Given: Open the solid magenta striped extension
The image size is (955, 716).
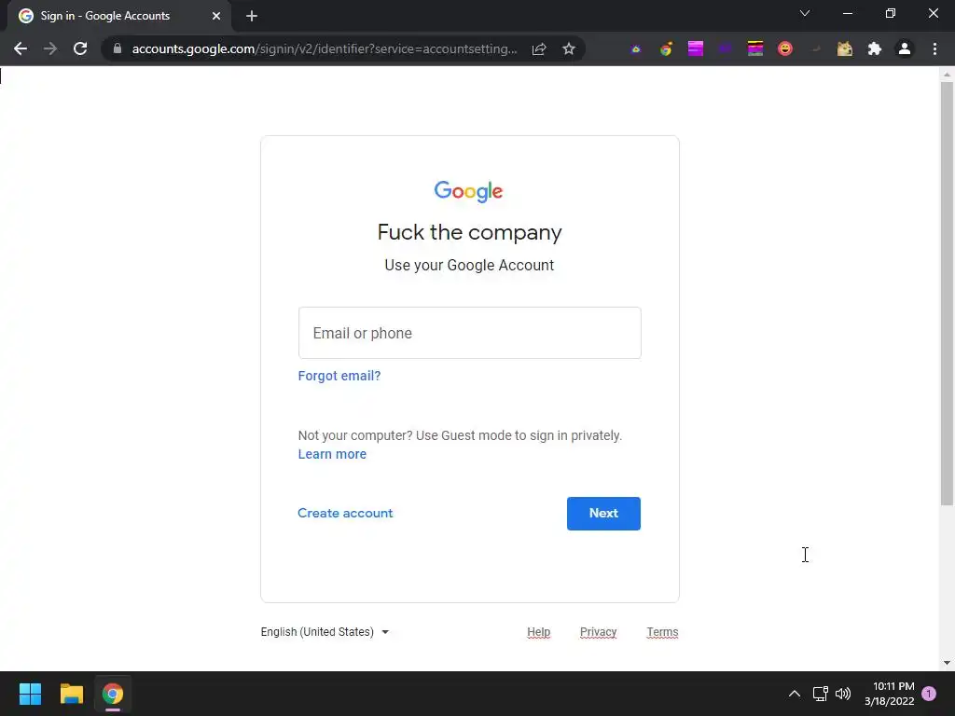Looking at the screenshot, I should coord(696,48).
